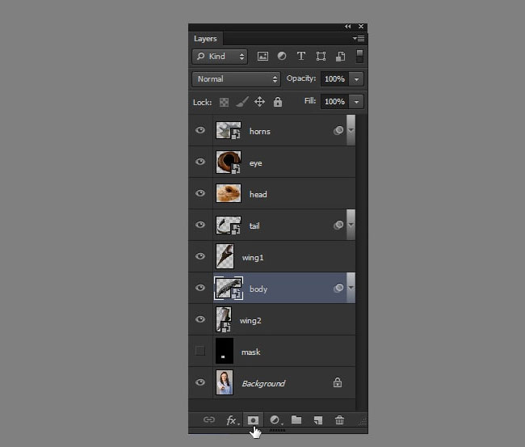Select the tail layer thumbnail
The width and height of the screenshot is (525, 447).
click(x=229, y=225)
